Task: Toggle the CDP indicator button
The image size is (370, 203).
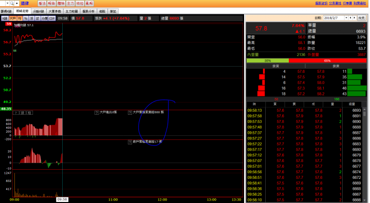Action: [x=52, y=18]
